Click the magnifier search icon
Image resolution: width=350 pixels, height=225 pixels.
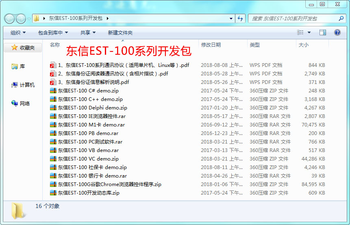(341, 19)
